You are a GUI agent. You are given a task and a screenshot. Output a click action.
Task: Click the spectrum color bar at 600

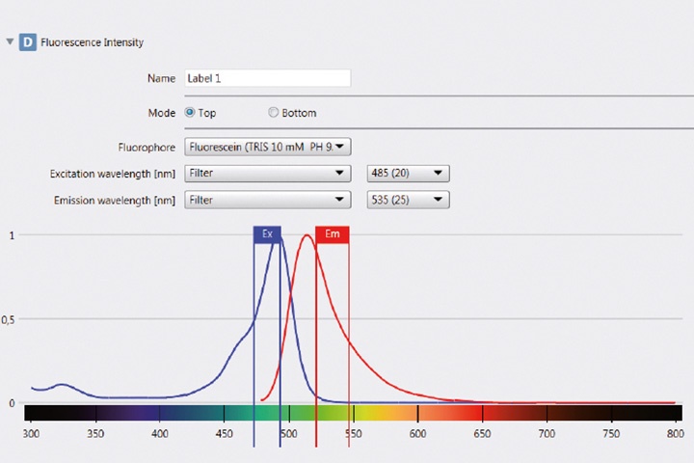pos(417,413)
